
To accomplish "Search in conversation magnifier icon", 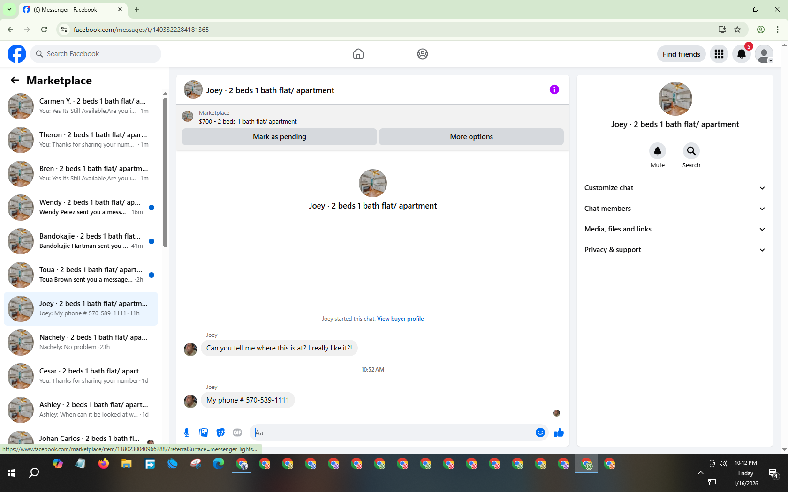I will tap(691, 151).
